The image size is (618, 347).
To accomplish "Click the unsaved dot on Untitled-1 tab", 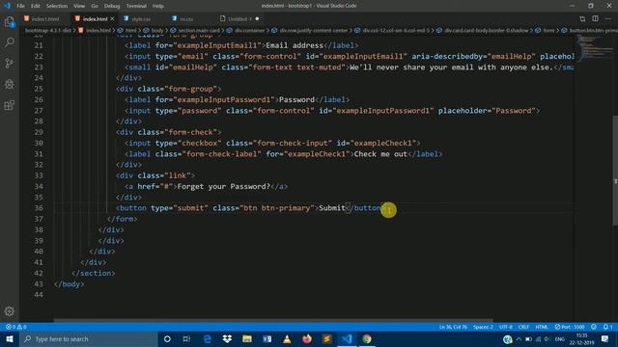I will pyautogui.click(x=257, y=19).
